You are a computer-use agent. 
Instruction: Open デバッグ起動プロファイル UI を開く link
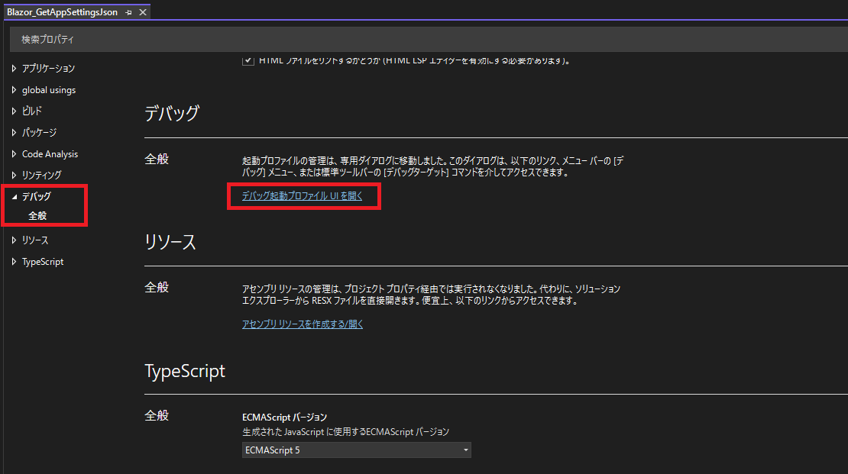pyautogui.click(x=303, y=195)
